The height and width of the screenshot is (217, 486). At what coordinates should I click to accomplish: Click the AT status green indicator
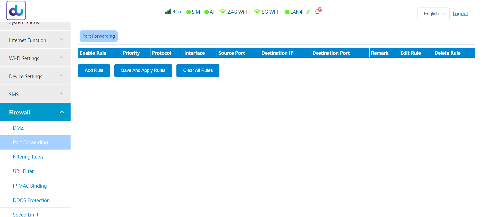click(x=206, y=12)
